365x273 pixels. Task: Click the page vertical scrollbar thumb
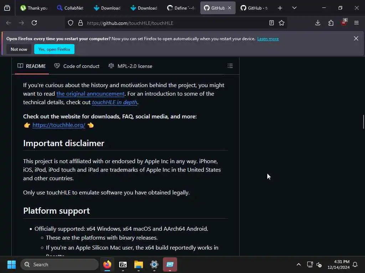point(363,122)
